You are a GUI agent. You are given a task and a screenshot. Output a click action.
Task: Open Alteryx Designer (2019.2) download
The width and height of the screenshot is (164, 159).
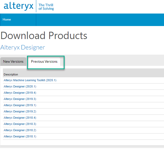click(20, 111)
